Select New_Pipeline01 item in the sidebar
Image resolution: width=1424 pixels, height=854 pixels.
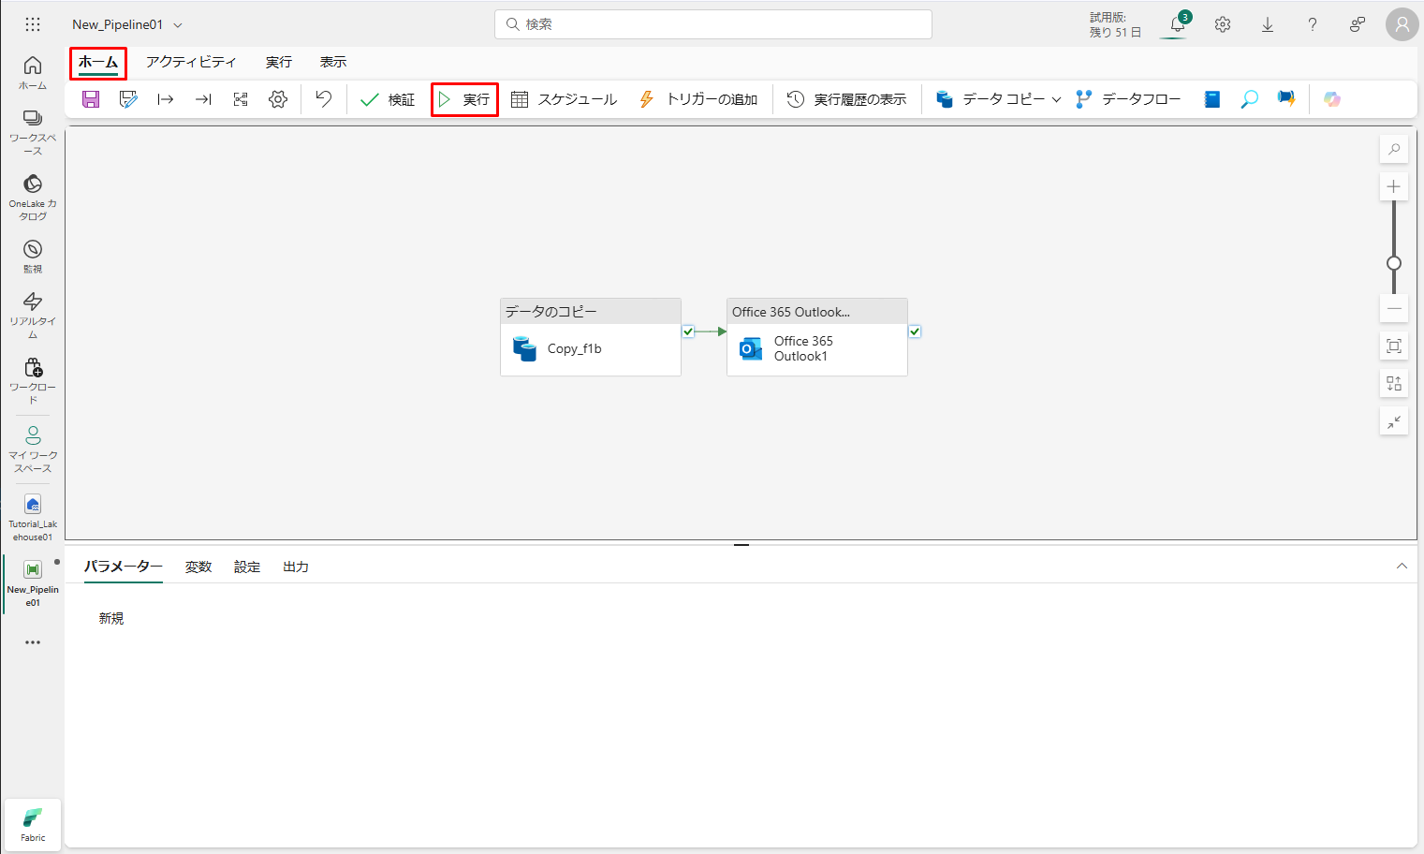click(33, 583)
